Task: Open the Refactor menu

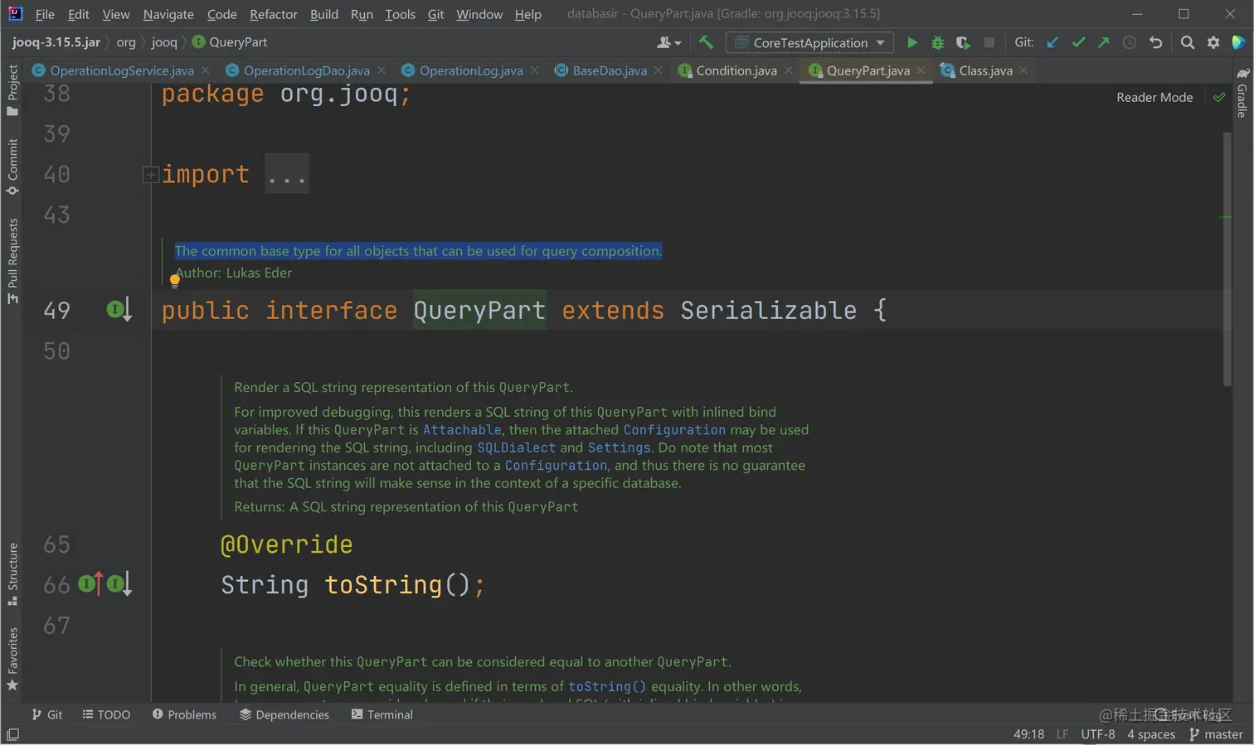Action: click(x=274, y=14)
